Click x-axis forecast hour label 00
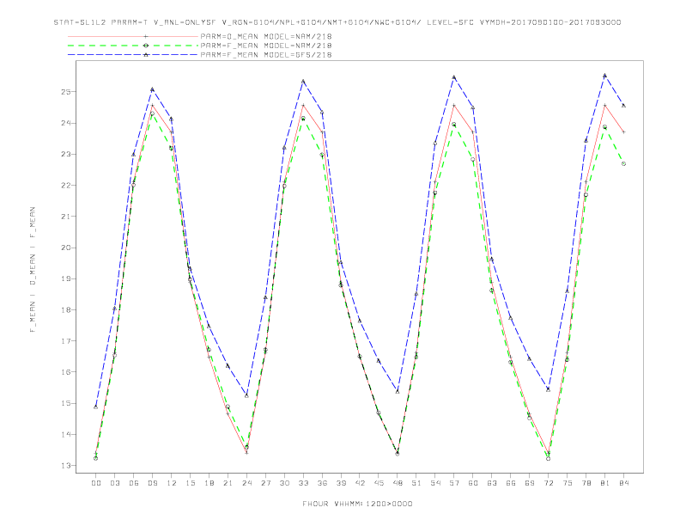The image size is (680, 526). tap(96, 483)
